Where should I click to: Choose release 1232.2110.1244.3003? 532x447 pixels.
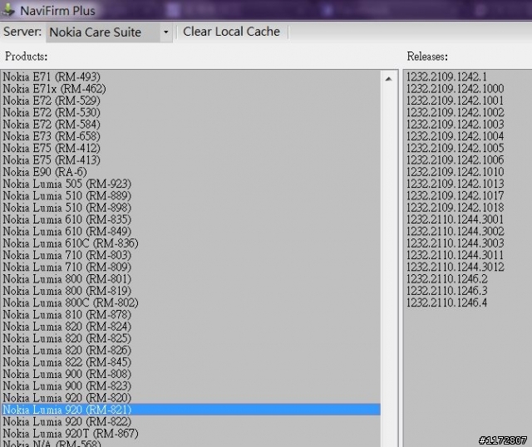point(455,243)
